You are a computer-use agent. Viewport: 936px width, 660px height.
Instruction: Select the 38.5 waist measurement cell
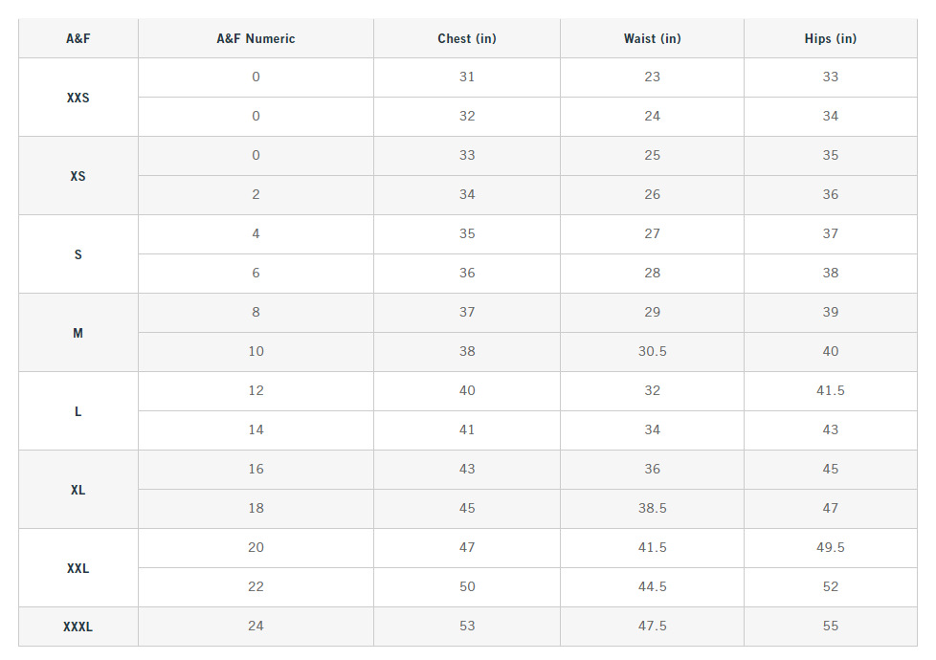[652, 509]
